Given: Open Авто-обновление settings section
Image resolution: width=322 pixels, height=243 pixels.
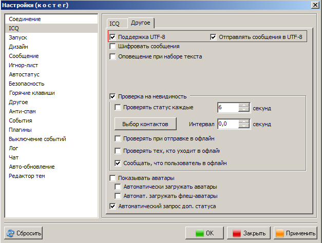Looking at the screenshot, I should click(51, 167).
